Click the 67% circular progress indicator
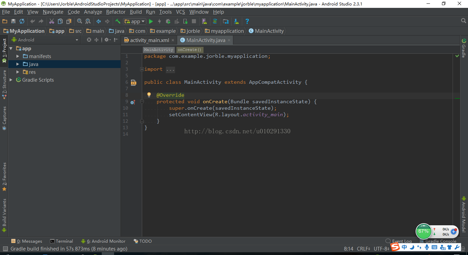Screen dimensions: 468x255 tap(424, 231)
